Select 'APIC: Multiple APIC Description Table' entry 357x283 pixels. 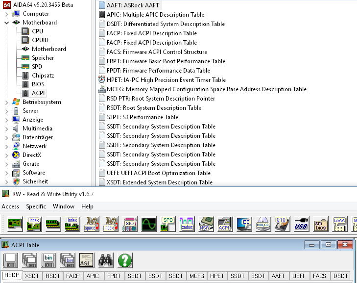[155, 15]
